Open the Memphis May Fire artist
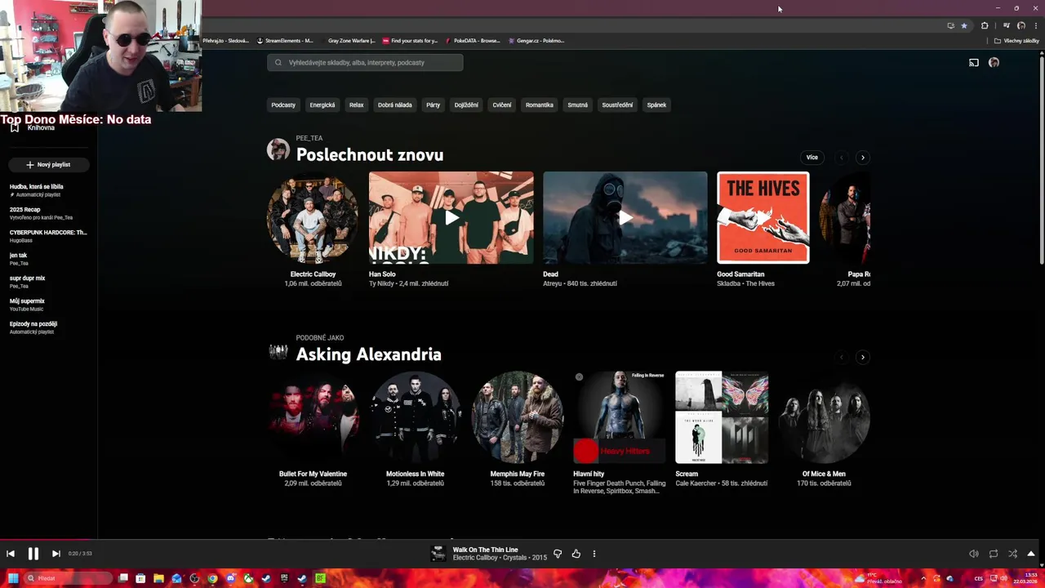The height and width of the screenshot is (588, 1045). coord(517,417)
